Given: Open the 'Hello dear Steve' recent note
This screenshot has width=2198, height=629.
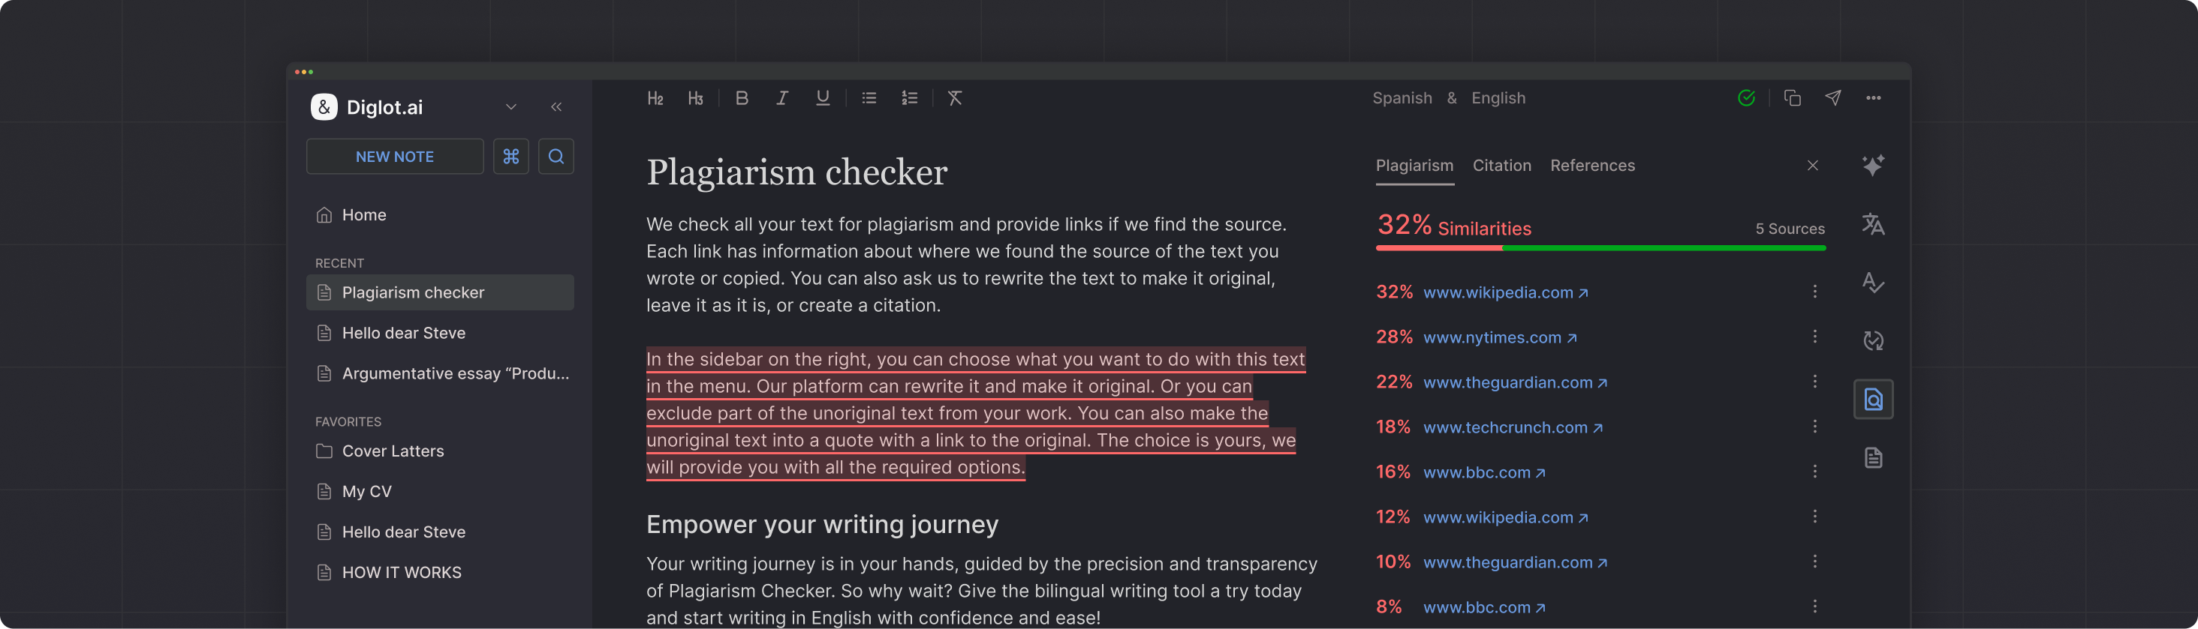Looking at the screenshot, I should click(404, 332).
